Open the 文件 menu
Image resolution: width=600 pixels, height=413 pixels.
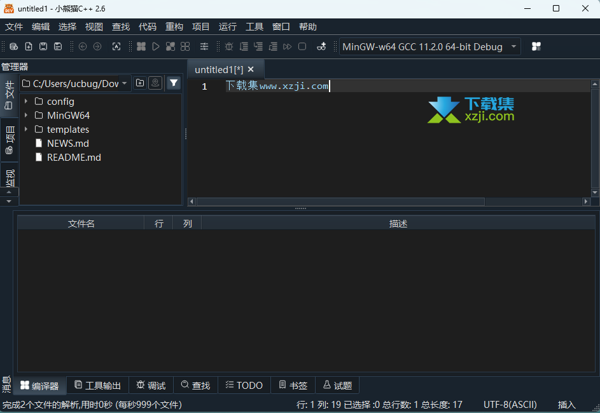(14, 27)
